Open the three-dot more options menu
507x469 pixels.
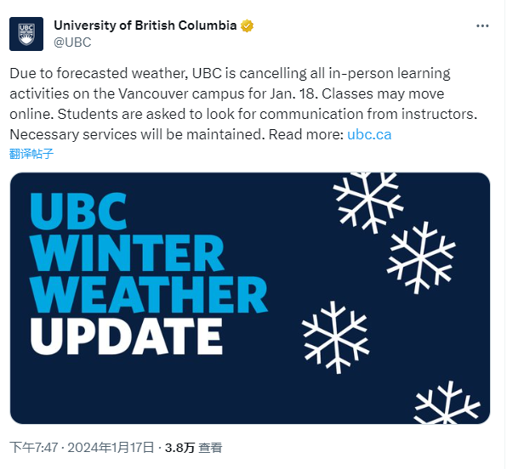(x=482, y=26)
